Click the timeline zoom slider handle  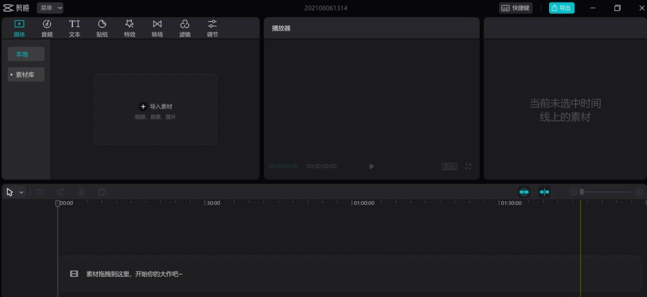(582, 192)
